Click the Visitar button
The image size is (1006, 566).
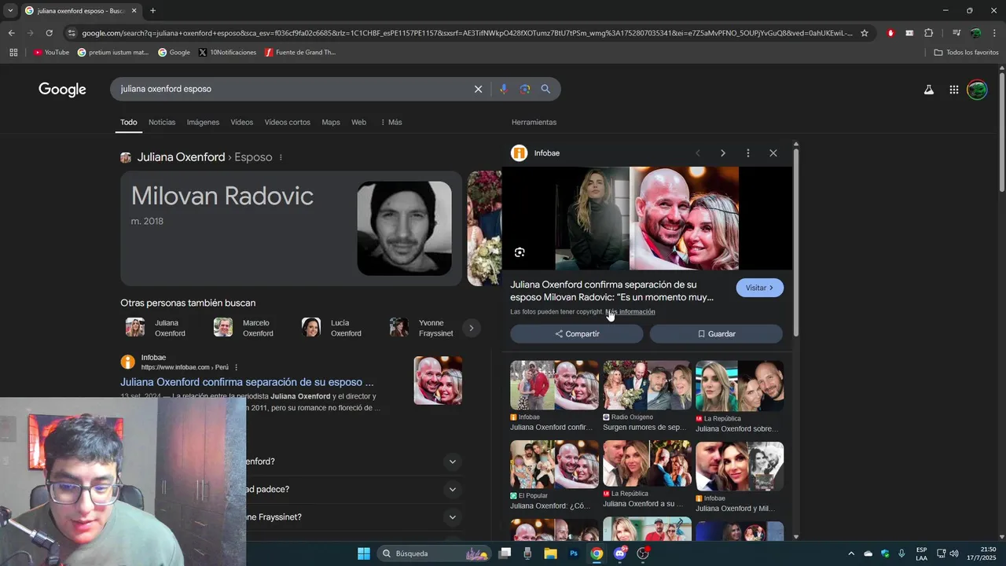point(760,288)
